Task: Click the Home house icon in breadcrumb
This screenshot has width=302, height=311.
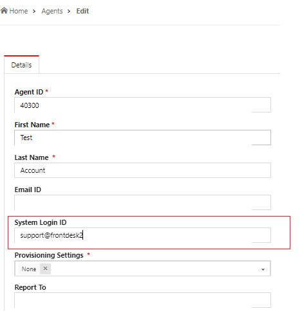Action: [4, 10]
